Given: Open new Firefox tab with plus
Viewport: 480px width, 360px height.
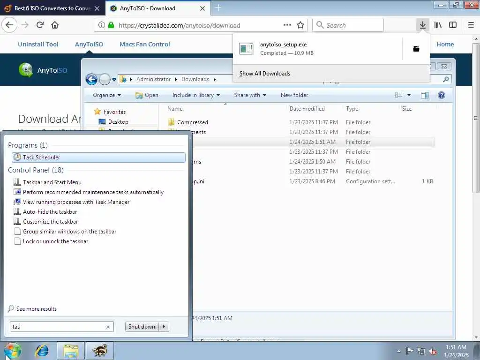Looking at the screenshot, I should [x=218, y=7].
